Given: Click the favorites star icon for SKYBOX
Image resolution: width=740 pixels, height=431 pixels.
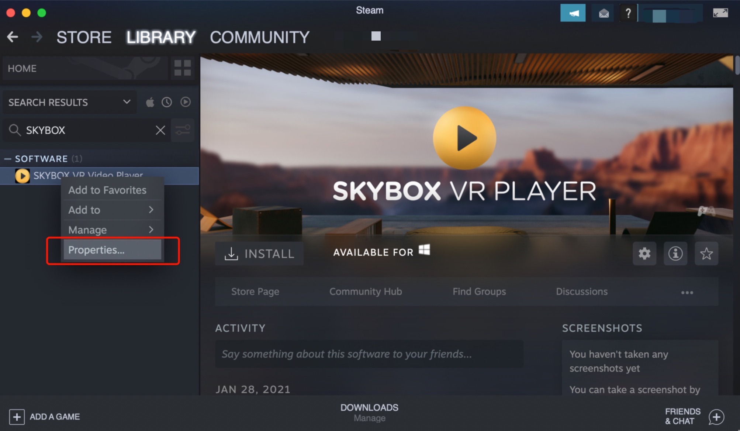Looking at the screenshot, I should 707,253.
